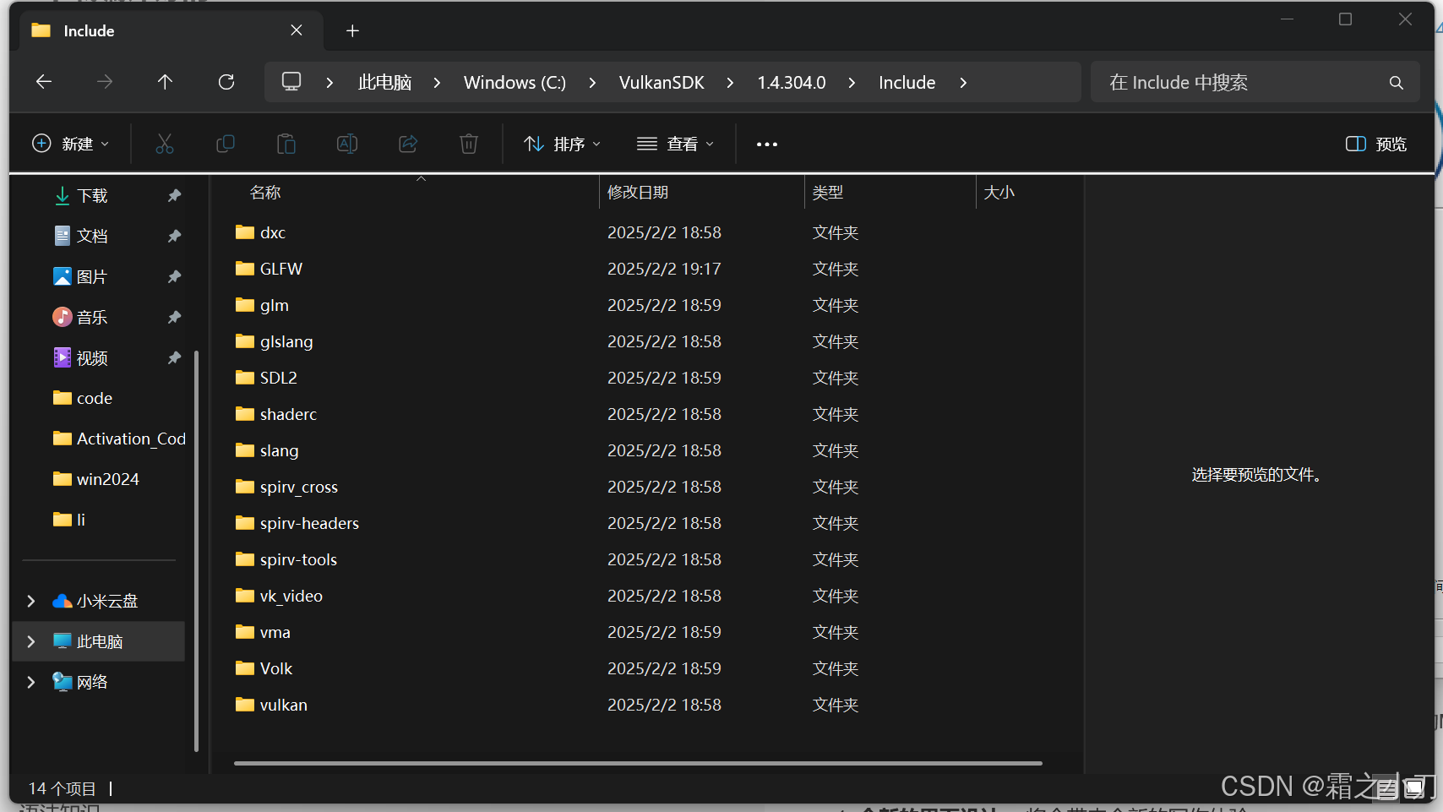This screenshot has width=1443, height=812.
Task: Click the Copy icon in toolbar
Action: [226, 144]
